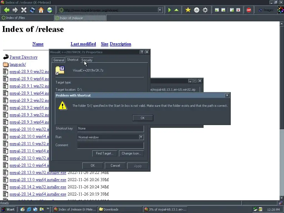The height and width of the screenshot is (213, 284).
Task: Stop loading with the X toolbar icon
Action: [24, 10]
